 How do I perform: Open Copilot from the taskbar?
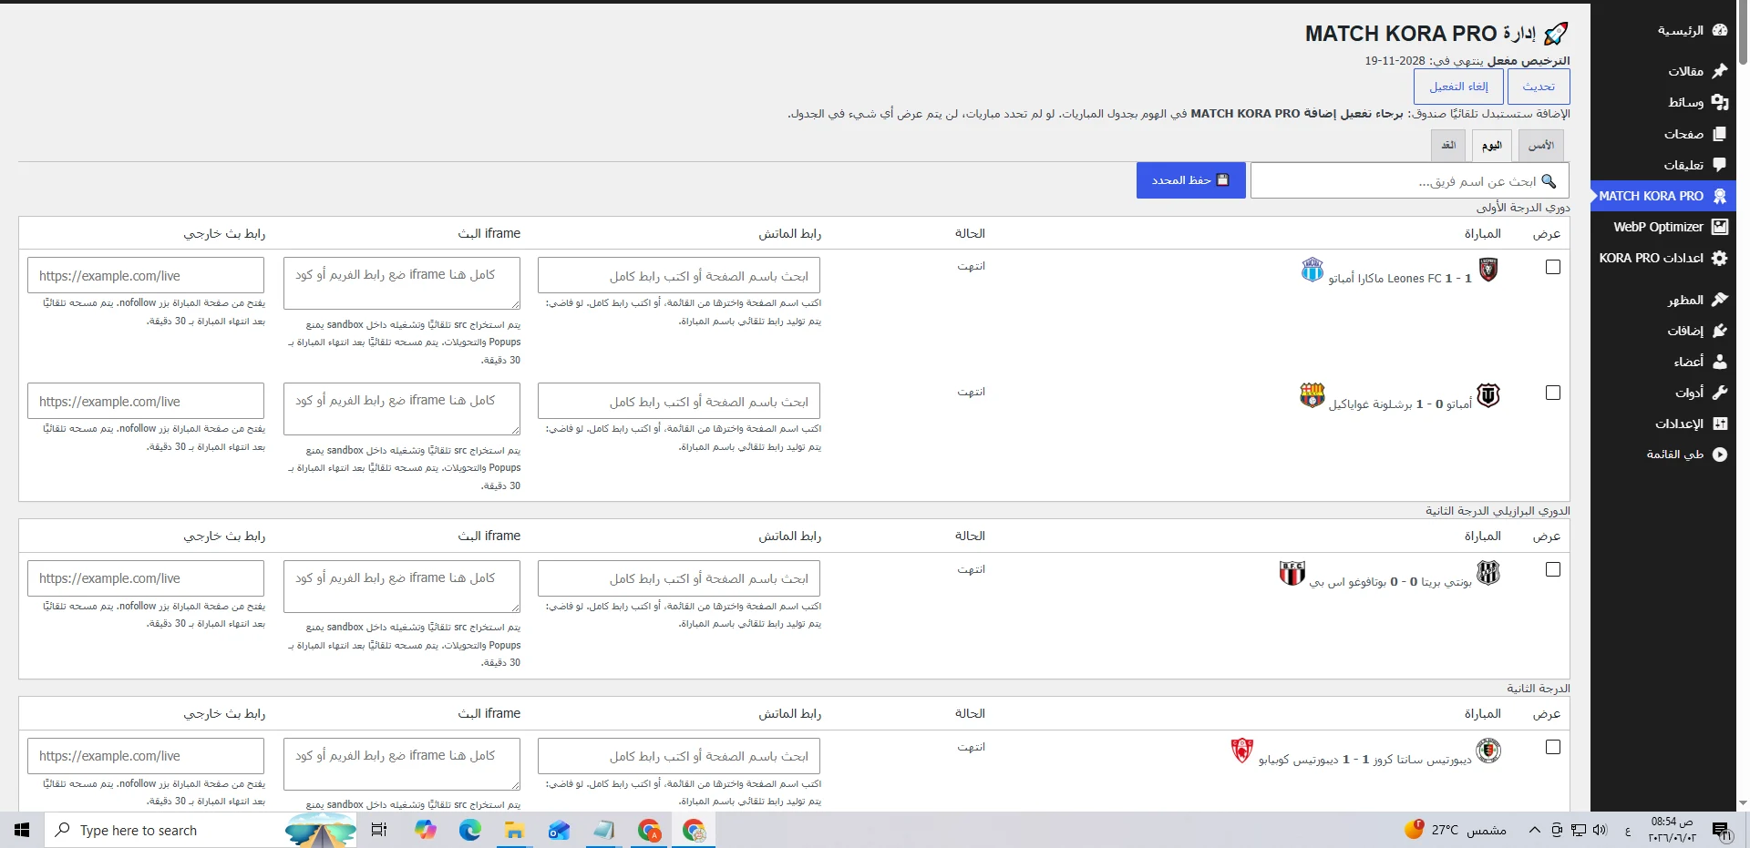(425, 830)
